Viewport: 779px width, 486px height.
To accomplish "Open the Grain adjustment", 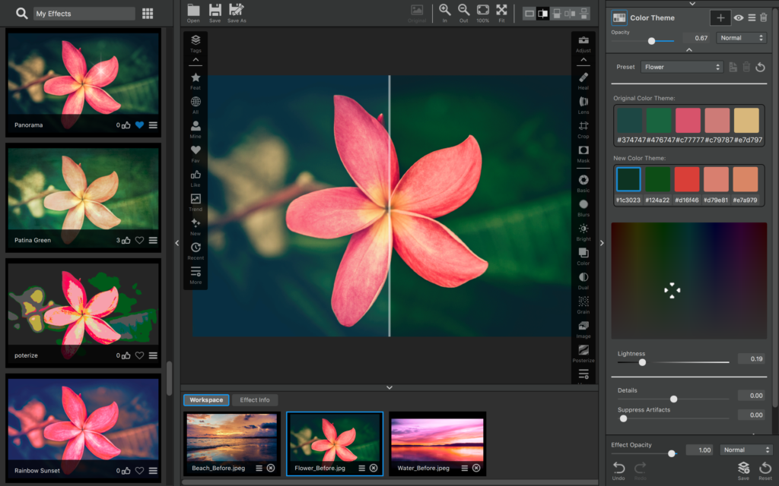I will click(583, 305).
